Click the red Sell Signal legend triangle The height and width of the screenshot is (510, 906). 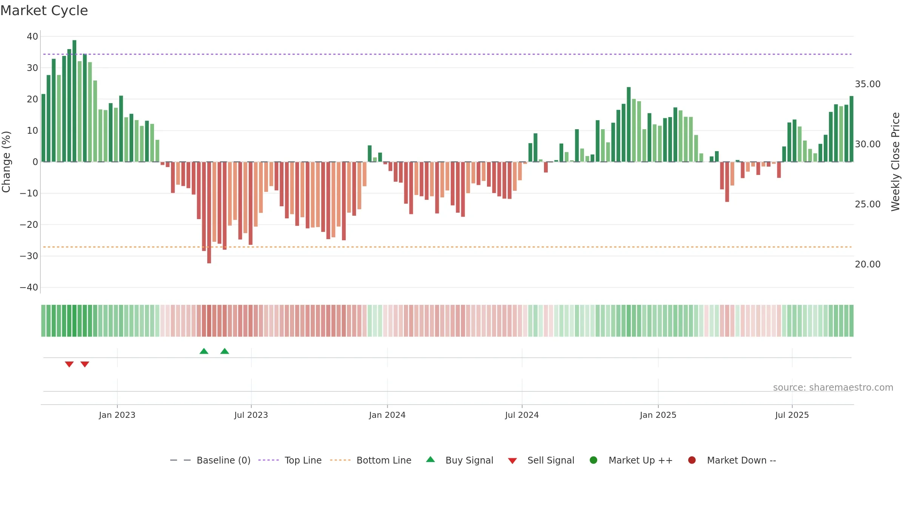pyautogui.click(x=512, y=461)
